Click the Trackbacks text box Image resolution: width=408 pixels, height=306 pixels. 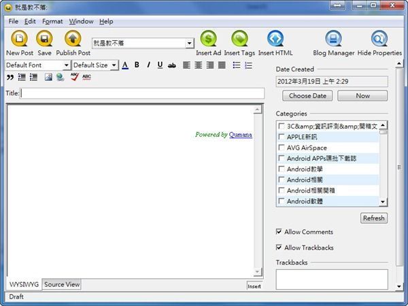(x=332, y=279)
